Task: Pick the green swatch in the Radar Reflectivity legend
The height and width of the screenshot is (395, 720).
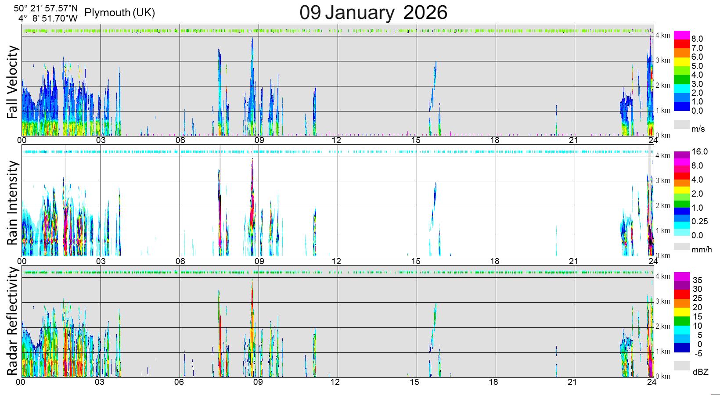Action: 682,321
